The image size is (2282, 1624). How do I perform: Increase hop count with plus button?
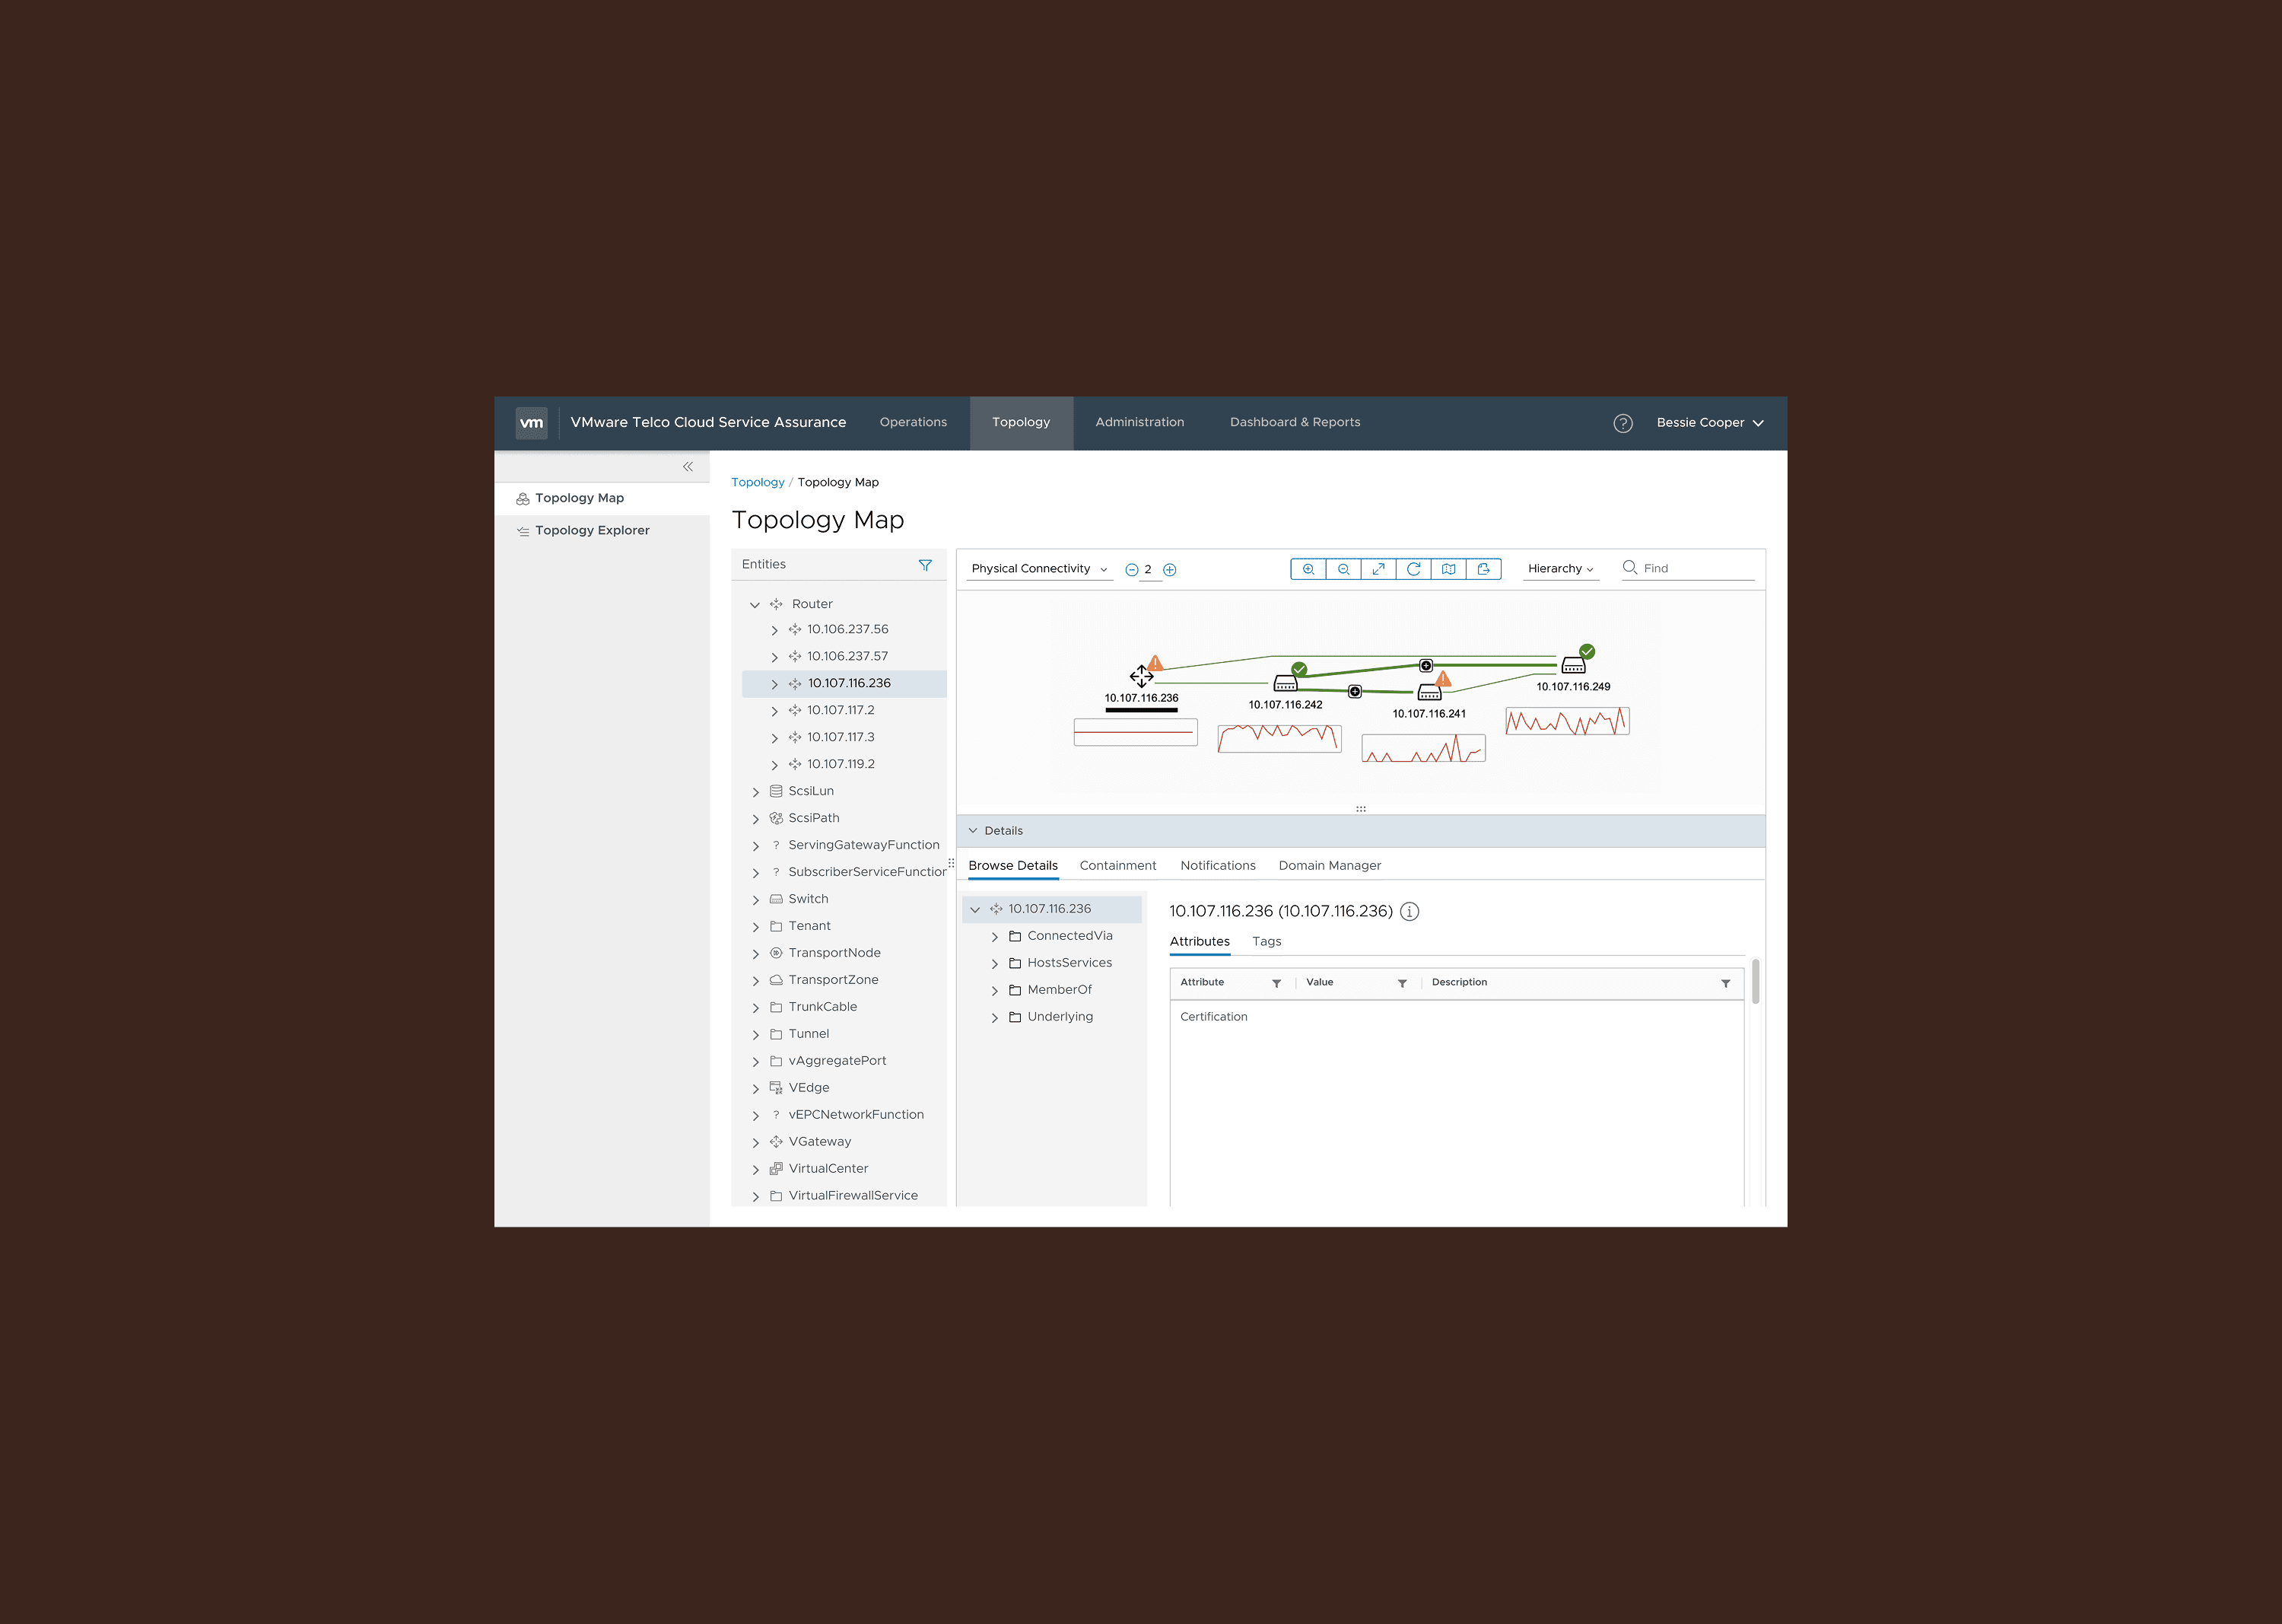tap(1169, 570)
